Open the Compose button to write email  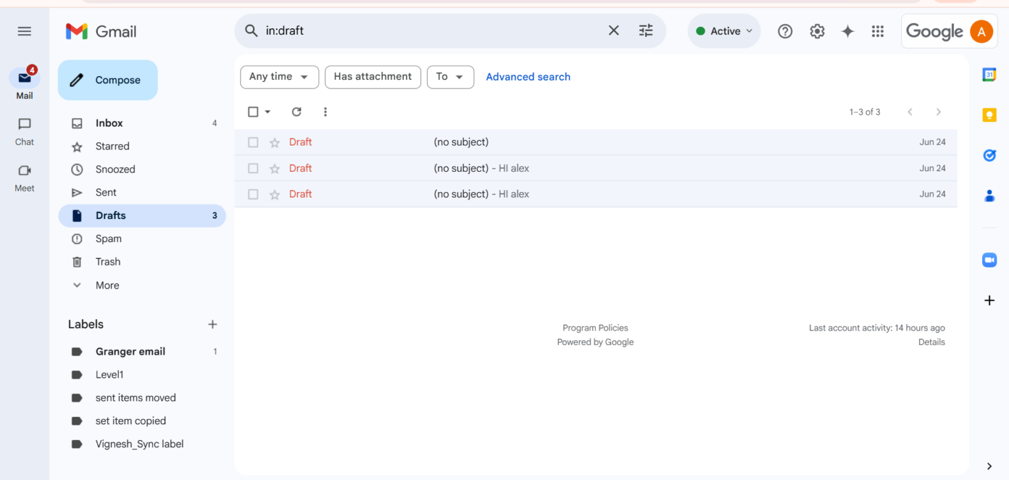pyautogui.click(x=107, y=79)
